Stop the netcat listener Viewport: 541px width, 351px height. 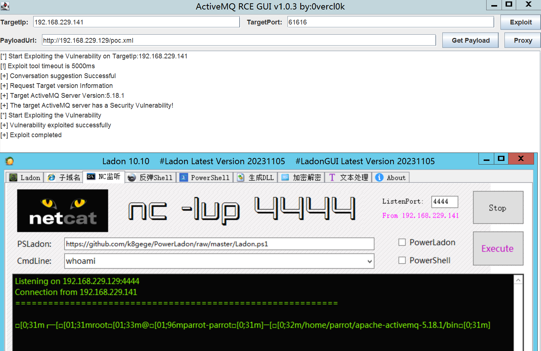point(498,208)
